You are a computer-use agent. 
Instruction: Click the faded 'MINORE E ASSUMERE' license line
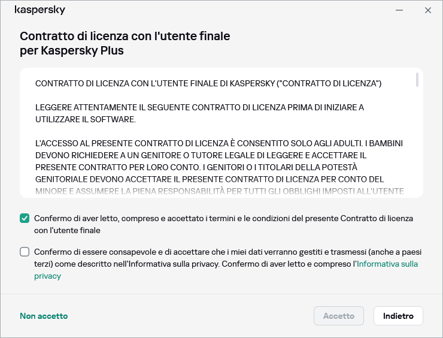pos(219,191)
